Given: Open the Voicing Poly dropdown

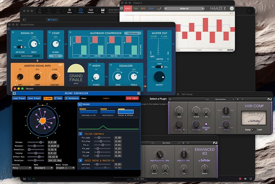Looking at the screenshot, I should tap(22, 168).
